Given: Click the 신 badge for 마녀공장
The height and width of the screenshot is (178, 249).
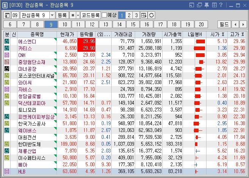Looking at the screenshot, I should (x=7, y=69).
